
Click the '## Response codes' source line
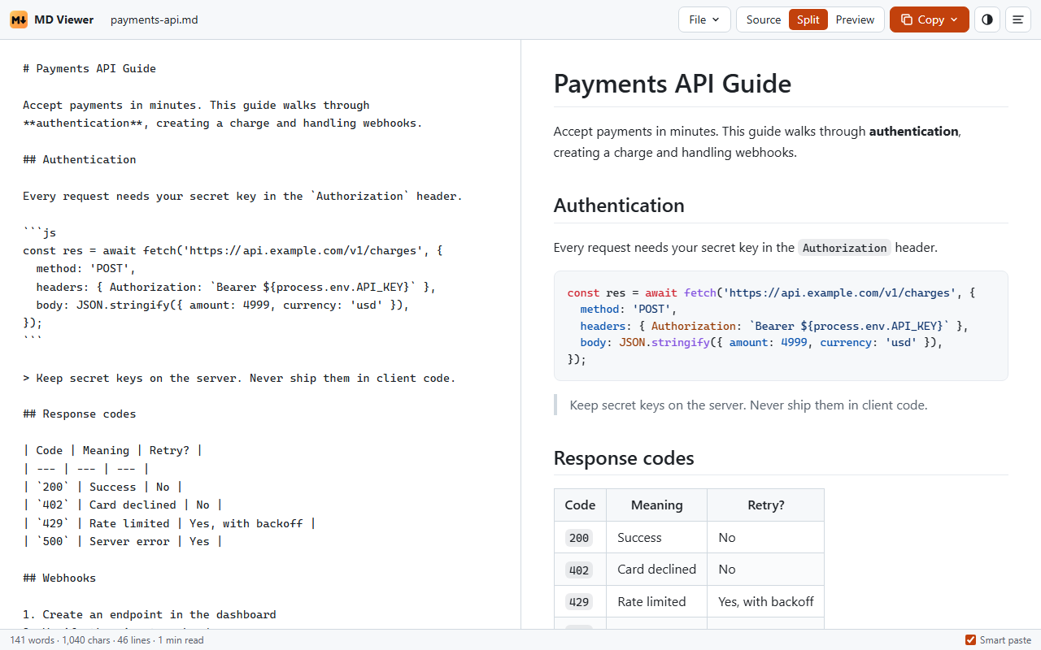click(80, 414)
